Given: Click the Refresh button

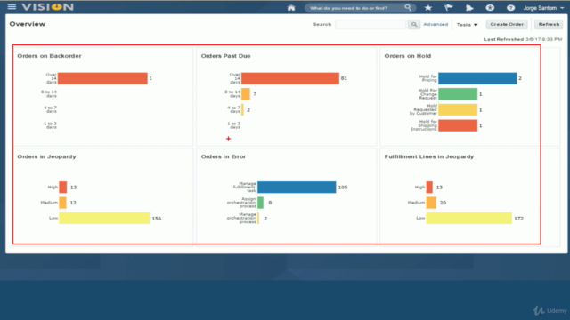Looking at the screenshot, I should 549,24.
